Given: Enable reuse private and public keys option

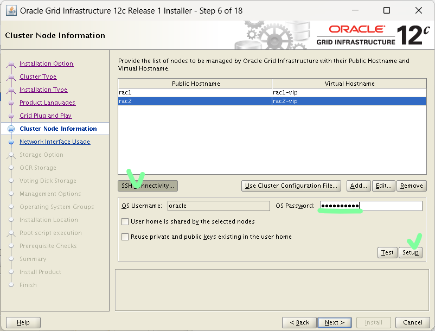Looking at the screenshot, I should coord(125,237).
